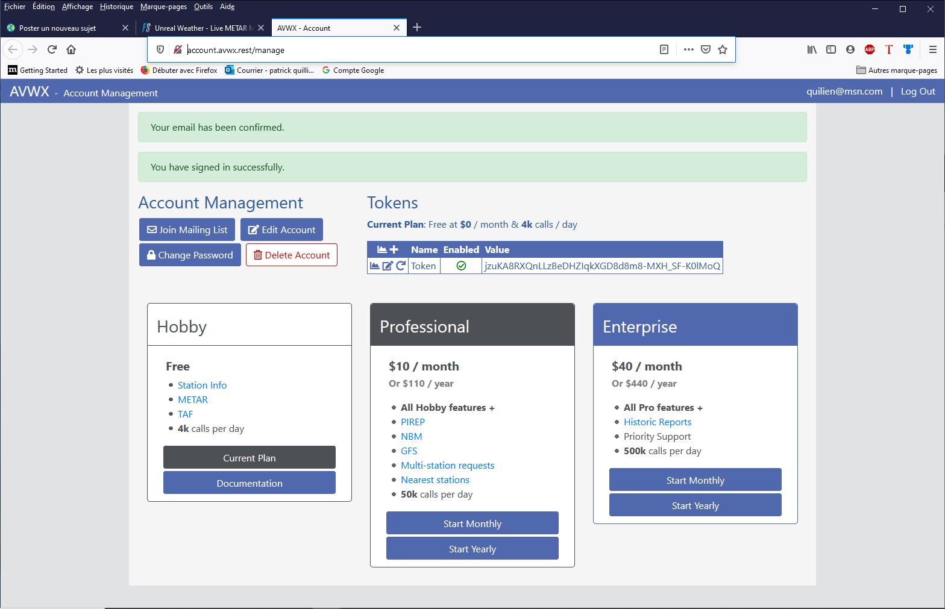
Task: Open the TAF feature link
Action: (x=185, y=414)
